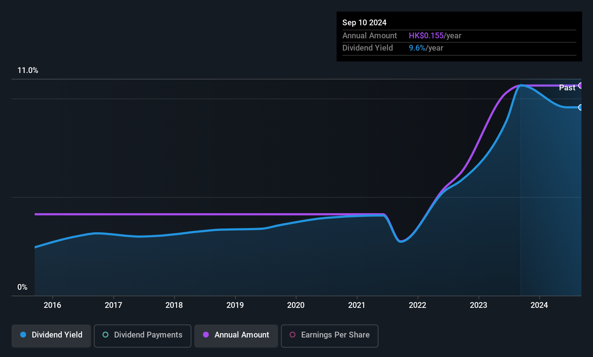Click the 11.0% y-axis label
This screenshot has height=357, width=593.
(x=28, y=70)
